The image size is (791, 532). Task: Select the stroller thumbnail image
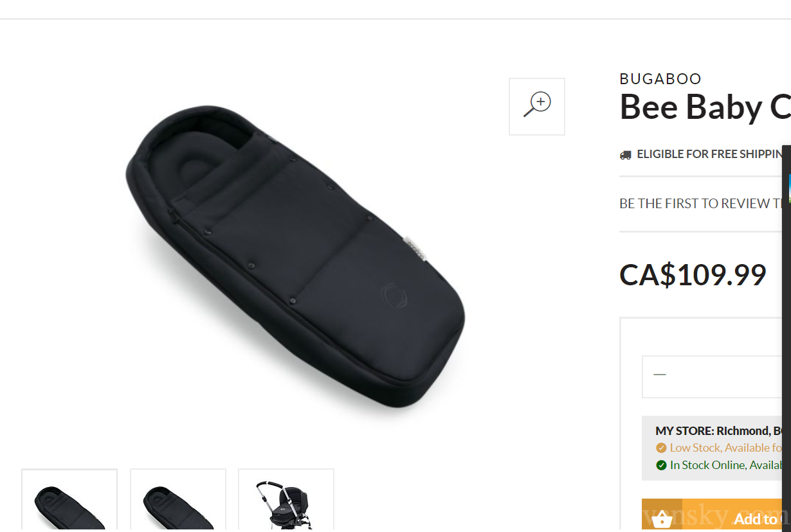point(286,501)
